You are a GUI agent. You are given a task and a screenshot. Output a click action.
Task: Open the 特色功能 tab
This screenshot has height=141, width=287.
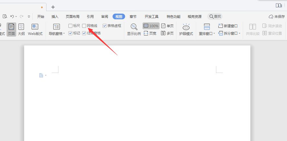[174, 16]
